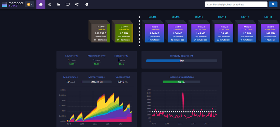Image resolution: width=280 pixels, height=127 pixels.
Task: Click the magnifier search button
Action: (x=273, y=4)
